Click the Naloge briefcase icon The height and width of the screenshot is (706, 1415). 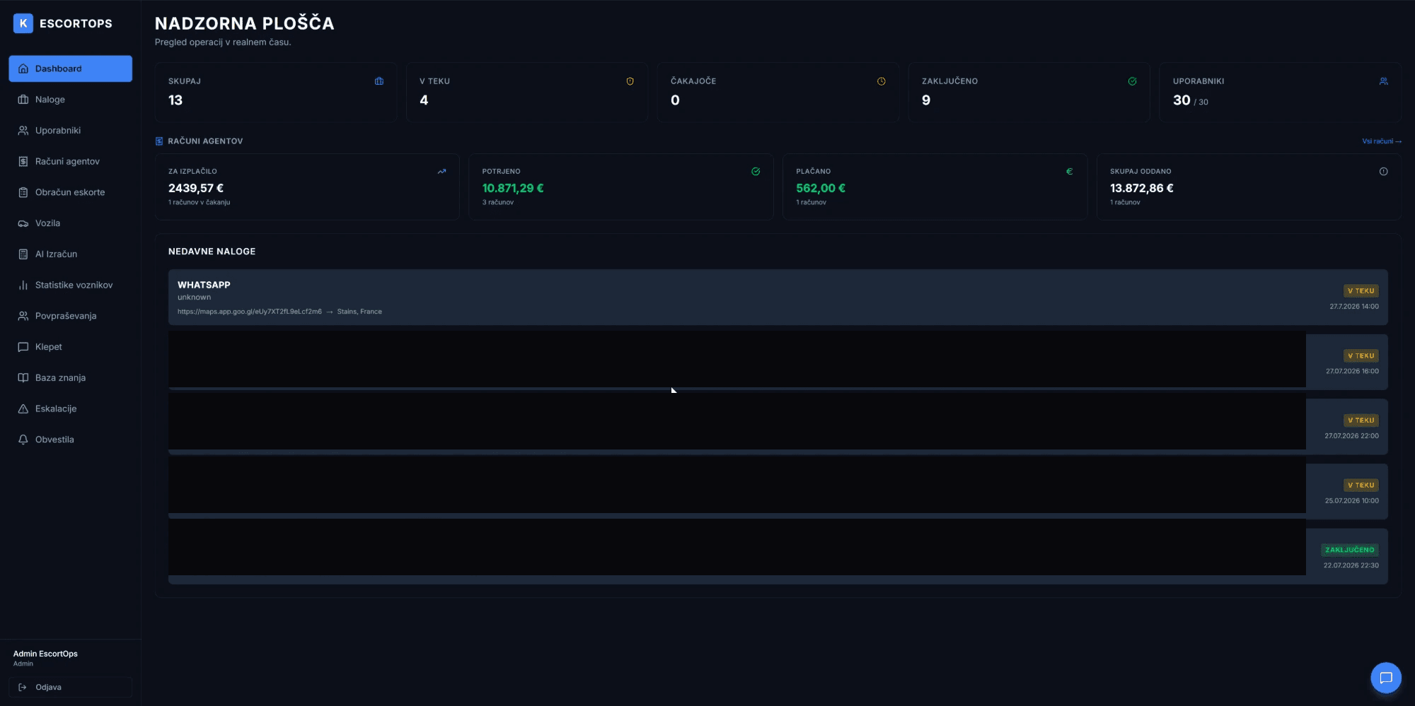coord(23,100)
